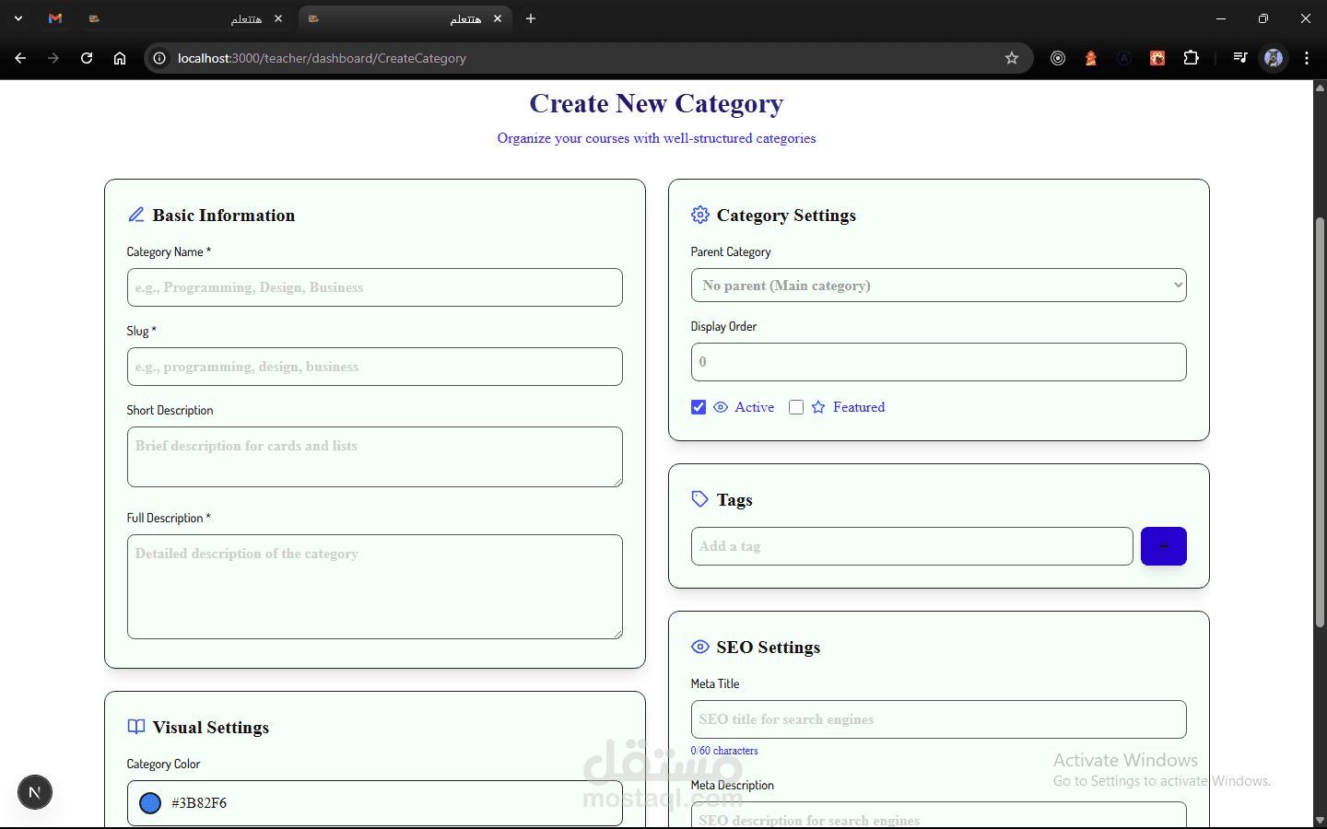Open the browser Extensions puzzle icon
1327x829 pixels.
pos(1191,58)
